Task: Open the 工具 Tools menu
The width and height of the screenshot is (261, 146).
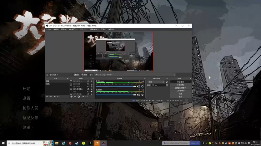Action: pos(103,29)
